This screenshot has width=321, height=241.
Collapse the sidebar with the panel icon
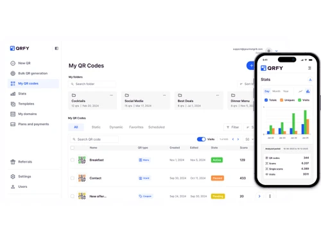coord(56,48)
